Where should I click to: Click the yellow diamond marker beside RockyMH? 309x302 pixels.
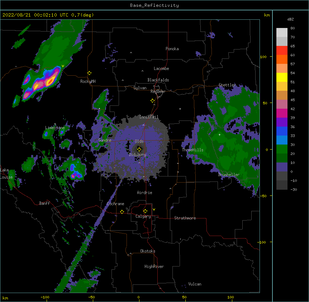89,73
